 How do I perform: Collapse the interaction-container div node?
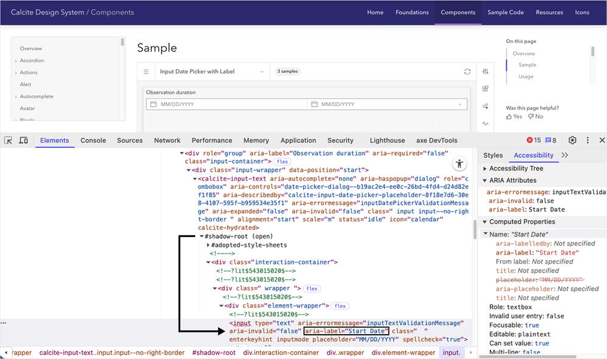tap(208, 263)
